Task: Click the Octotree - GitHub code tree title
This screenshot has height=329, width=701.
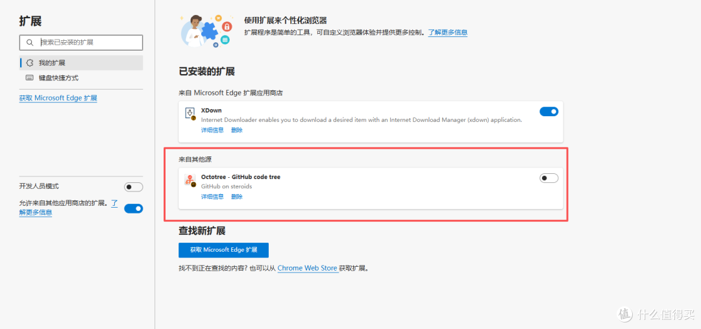Action: pyautogui.click(x=241, y=177)
